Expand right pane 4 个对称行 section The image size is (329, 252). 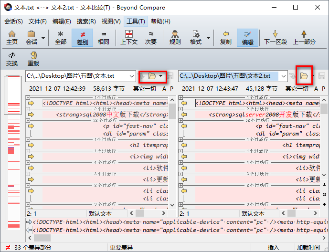point(180,162)
